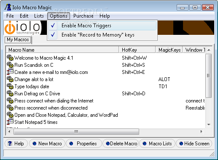Image resolution: width=218 pixels, height=160 pixels.
Task: Select Create a new e-mail to mm@iolo.com
Action: pos(106,72)
